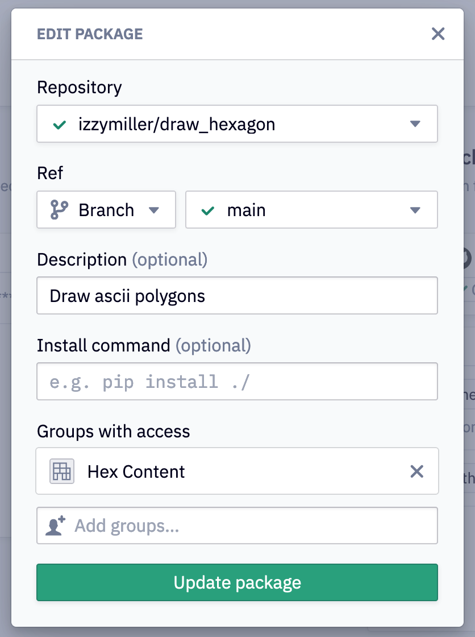The width and height of the screenshot is (475, 637).
Task: Select the git branch icon in Ref selector
Action: (60, 209)
